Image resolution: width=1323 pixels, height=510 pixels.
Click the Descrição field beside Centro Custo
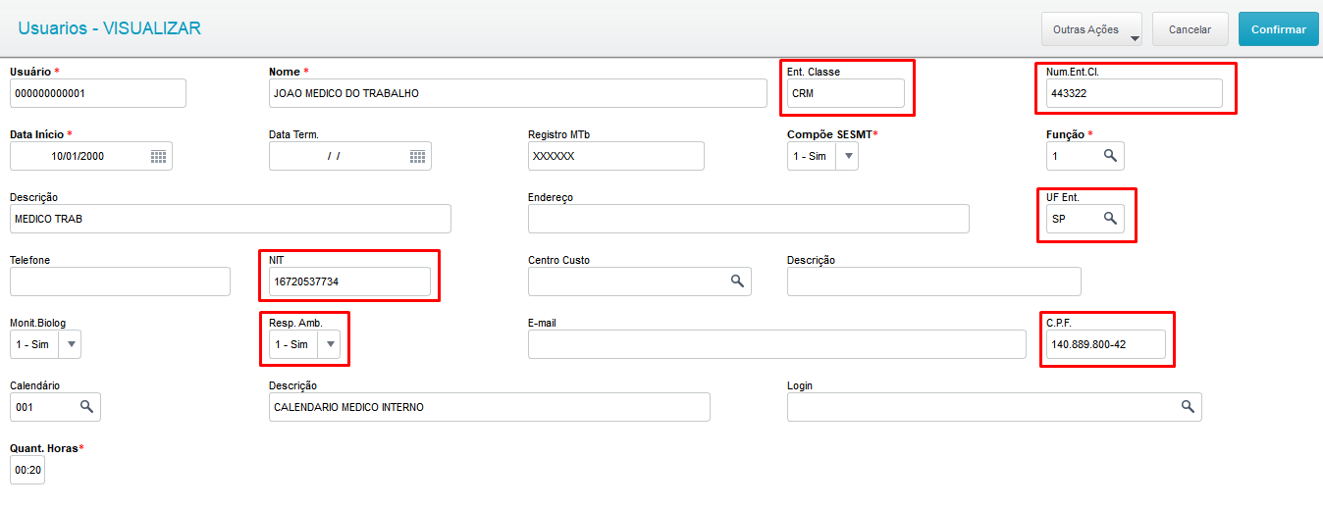click(x=934, y=281)
